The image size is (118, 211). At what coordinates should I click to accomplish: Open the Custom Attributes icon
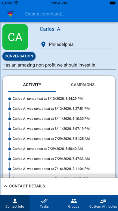click(x=103, y=201)
